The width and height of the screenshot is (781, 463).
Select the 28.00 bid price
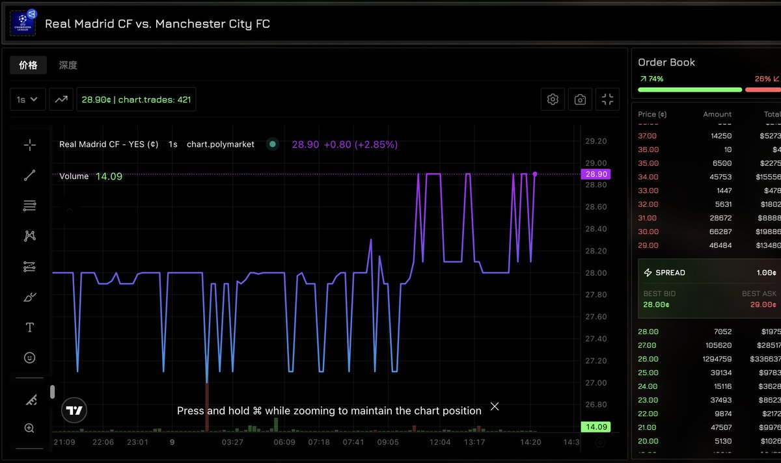click(x=648, y=332)
